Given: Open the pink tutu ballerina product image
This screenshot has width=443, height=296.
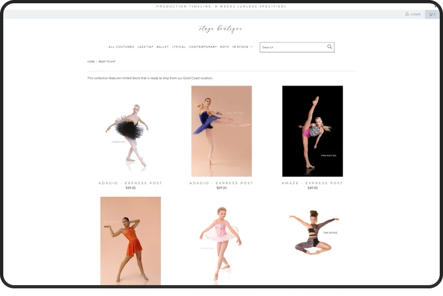Looking at the screenshot, I should point(221,240).
